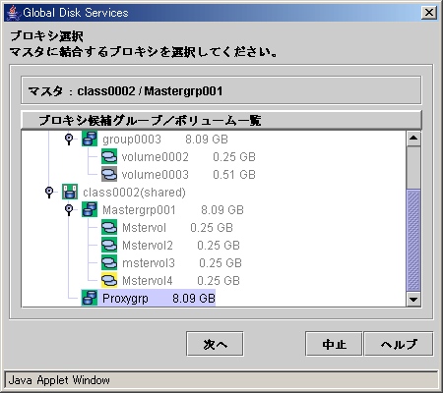
Task: Click the group0003 disk group icon
Action: (90, 139)
